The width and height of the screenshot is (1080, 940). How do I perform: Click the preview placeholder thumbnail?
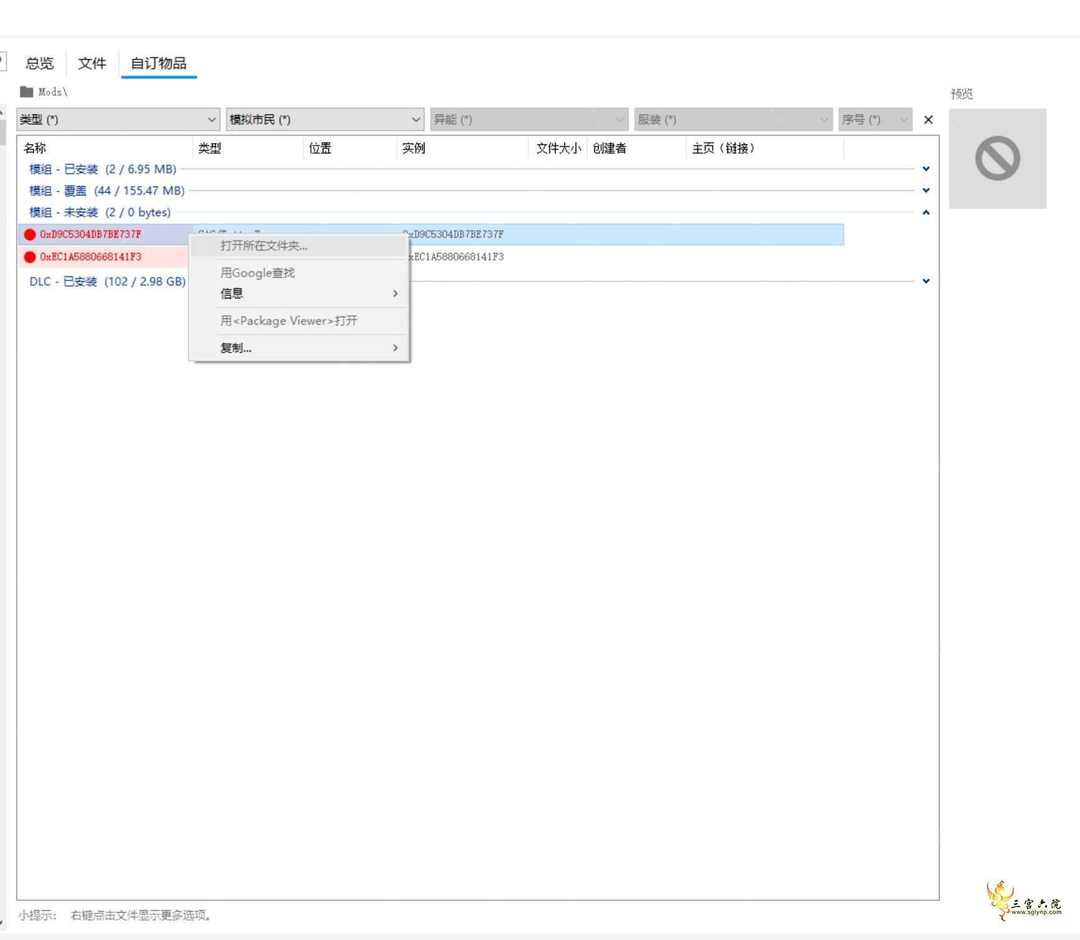click(x=998, y=159)
